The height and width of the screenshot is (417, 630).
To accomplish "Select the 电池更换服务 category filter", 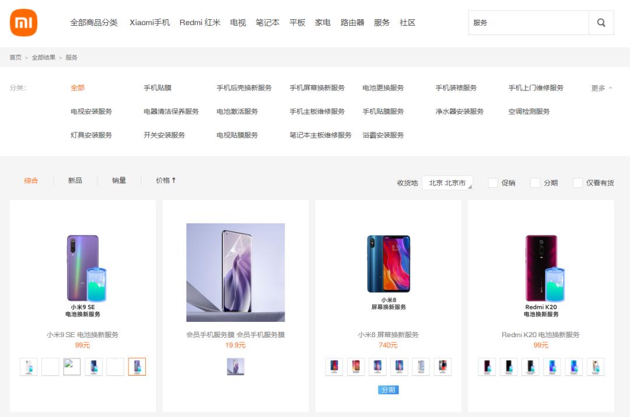I will [x=384, y=87].
